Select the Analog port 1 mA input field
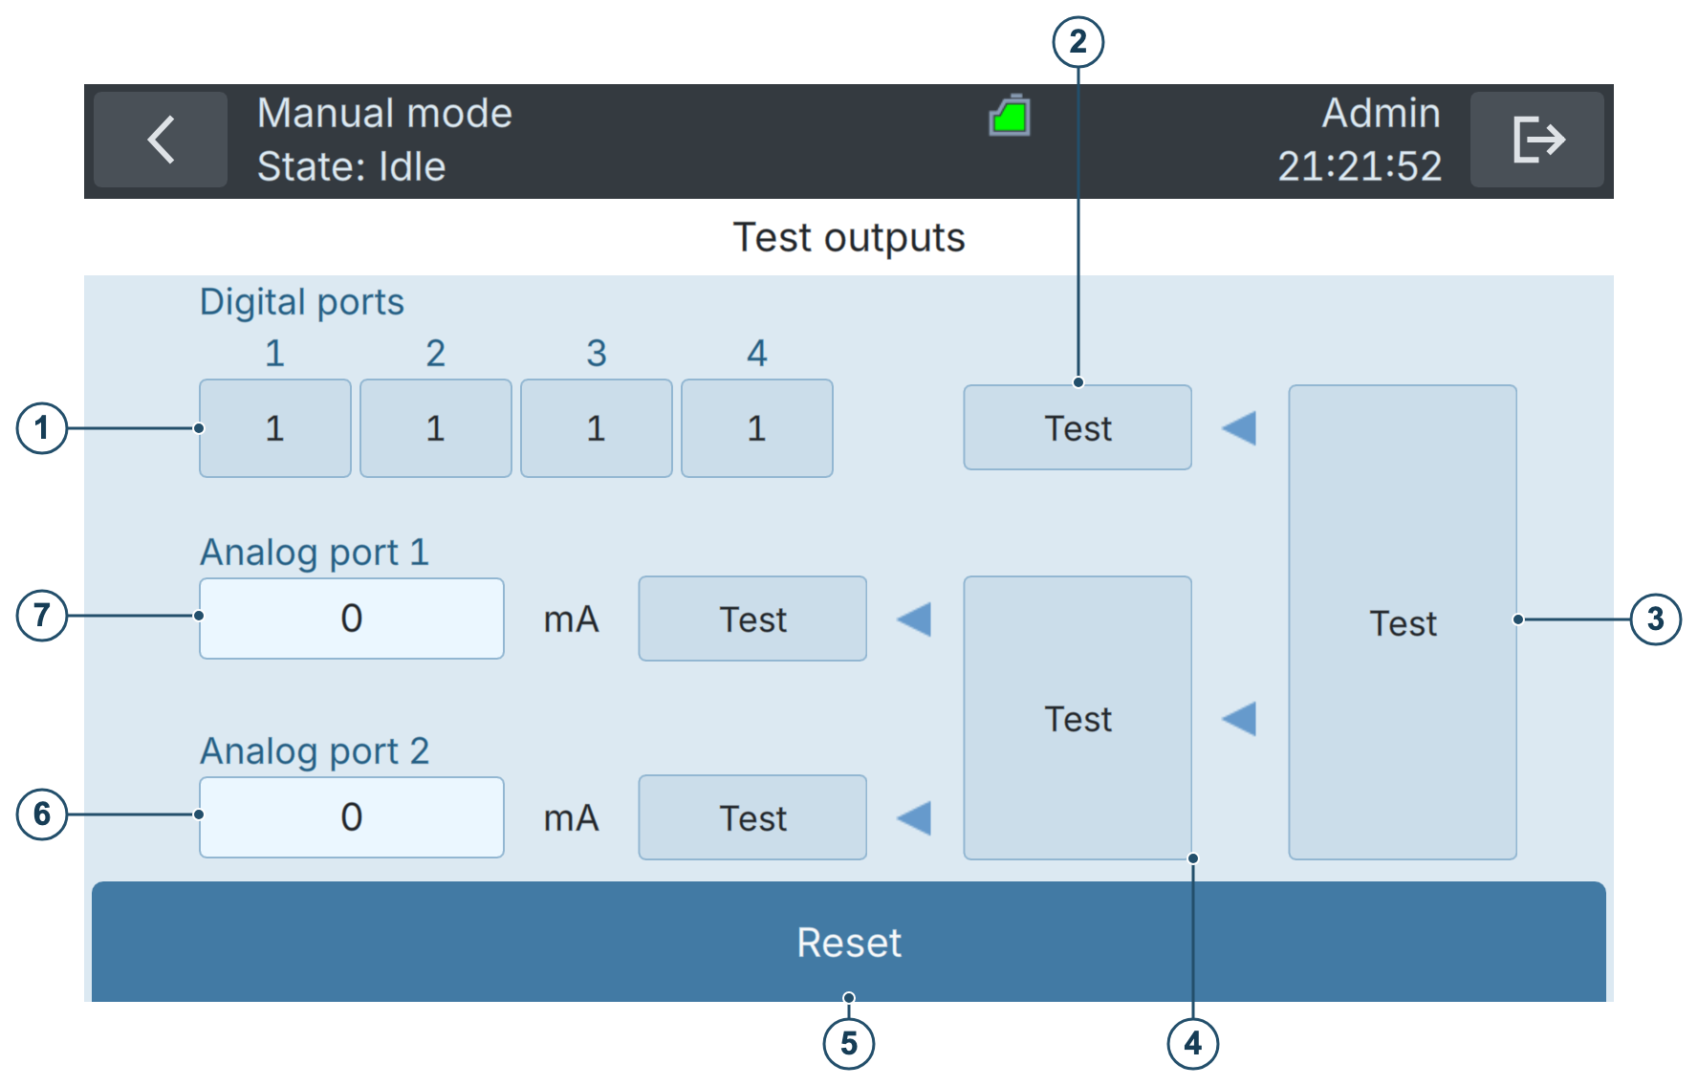 click(352, 619)
